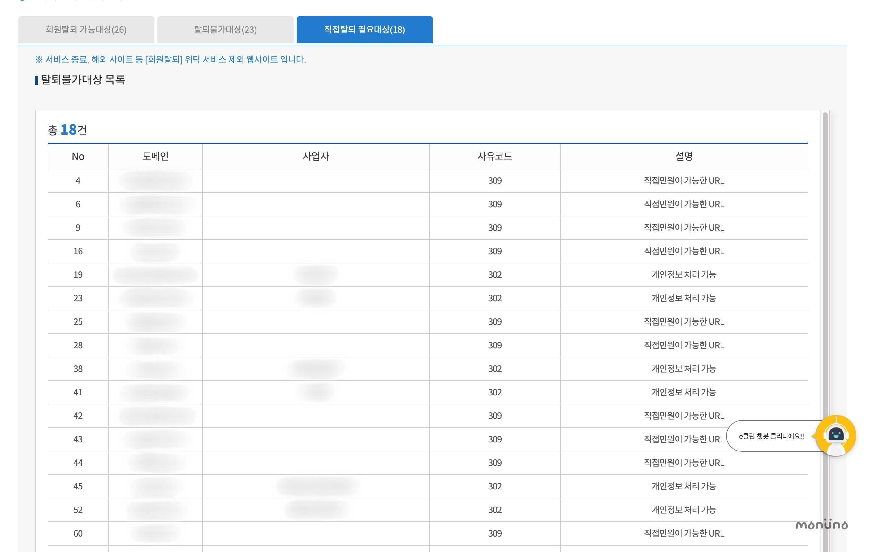The width and height of the screenshot is (870, 552).
Task: Click 개인정보 처리 가능 in row 52
Action: click(684, 510)
